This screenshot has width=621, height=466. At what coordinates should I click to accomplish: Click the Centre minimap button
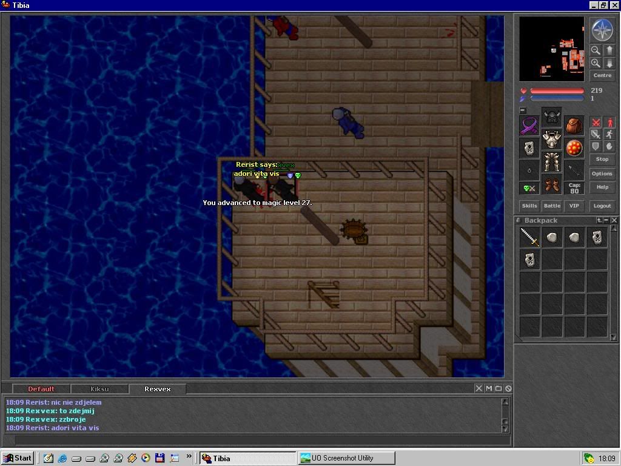[602, 75]
